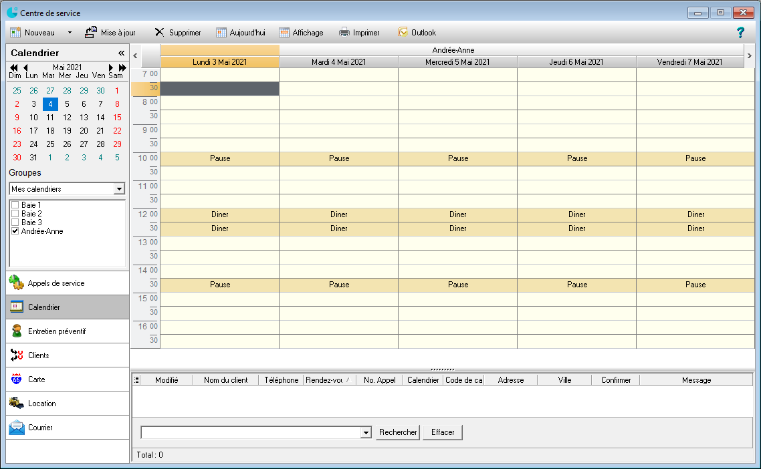The width and height of the screenshot is (761, 469).
Task: Open the Mes calendriers dropdown
Action: (x=119, y=188)
